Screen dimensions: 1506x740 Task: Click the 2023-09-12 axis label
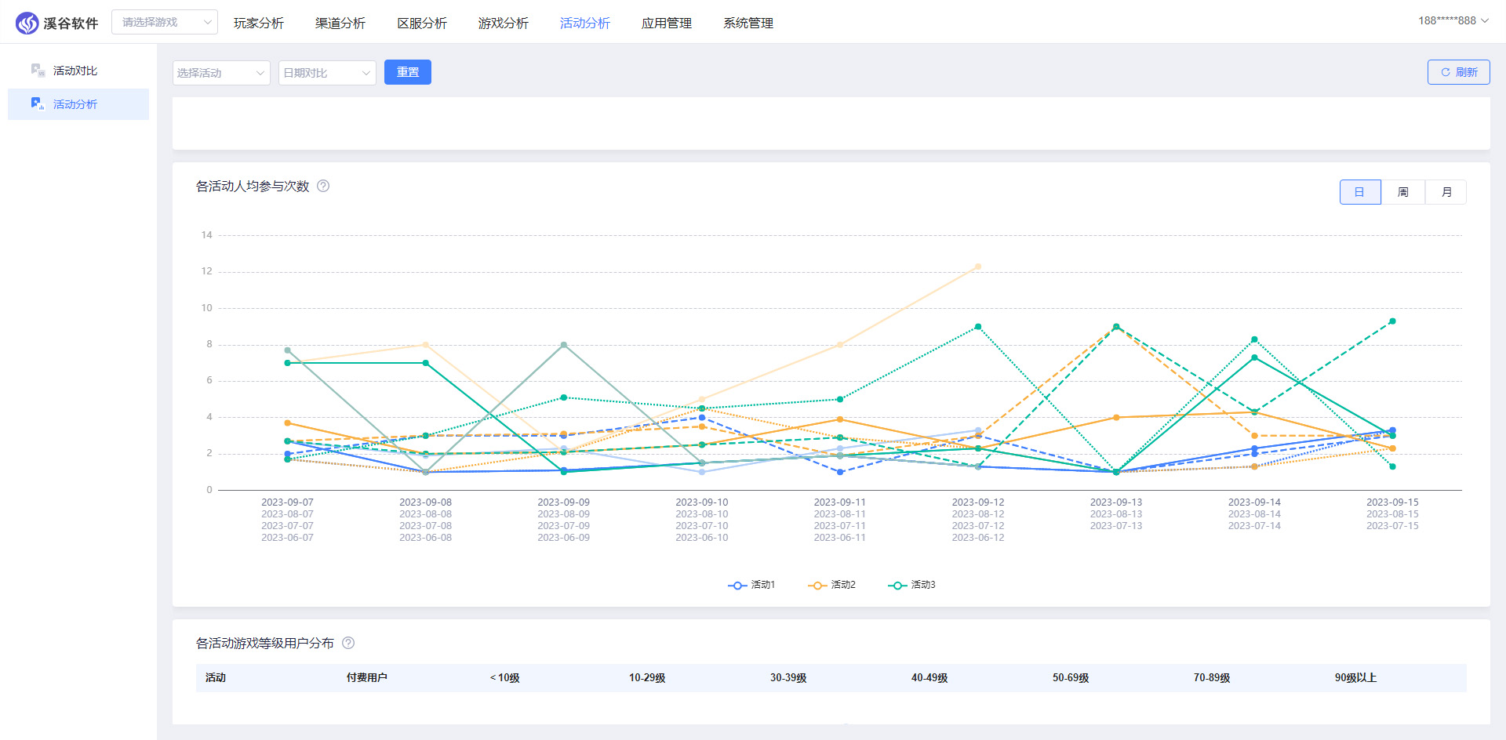click(x=978, y=502)
